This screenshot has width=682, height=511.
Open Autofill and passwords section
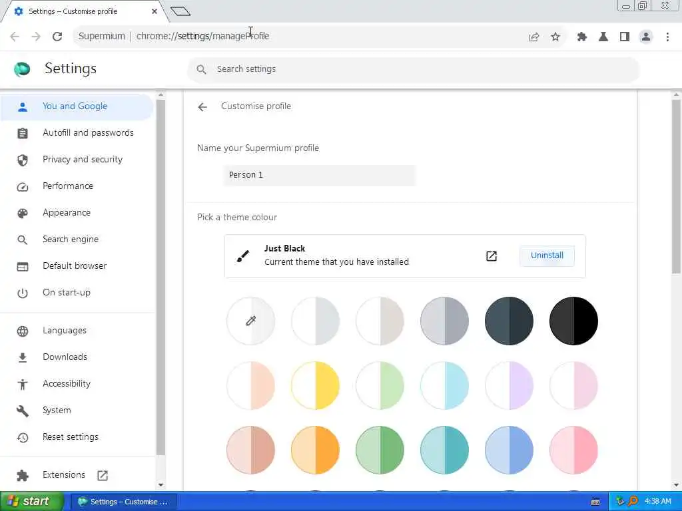click(77, 133)
